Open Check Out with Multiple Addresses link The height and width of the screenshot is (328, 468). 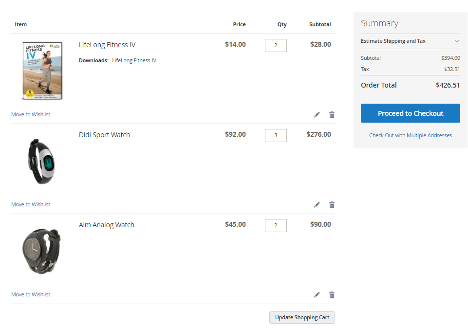[x=410, y=135]
